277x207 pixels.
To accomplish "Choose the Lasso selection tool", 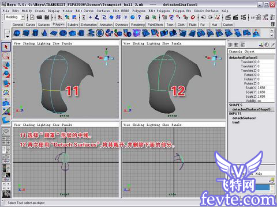I will [6, 56].
